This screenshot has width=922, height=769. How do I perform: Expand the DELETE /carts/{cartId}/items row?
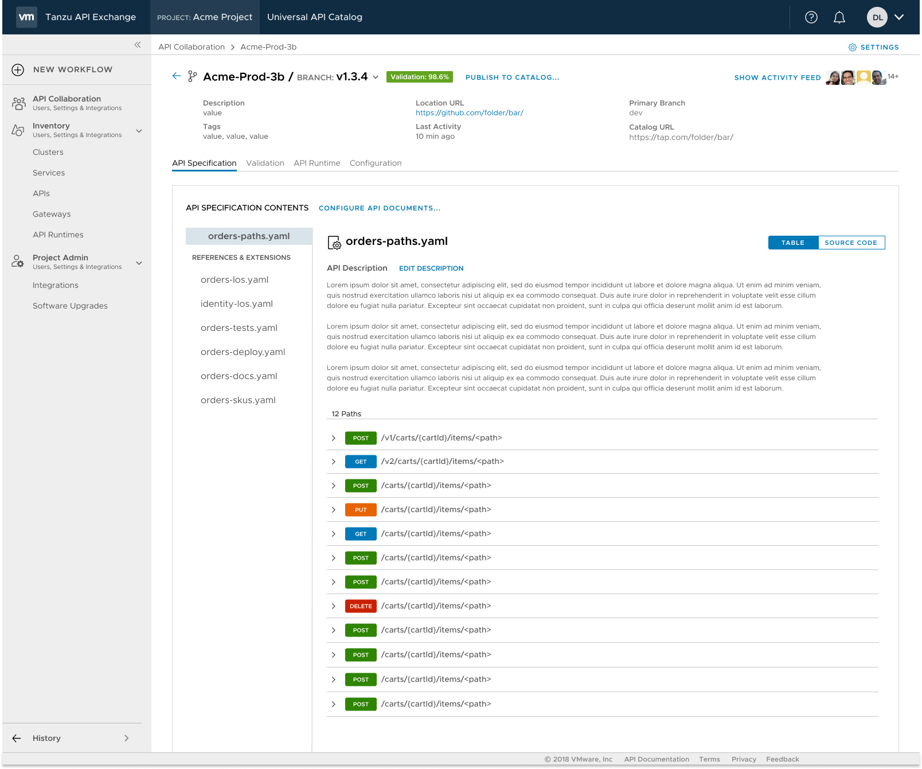pos(334,606)
